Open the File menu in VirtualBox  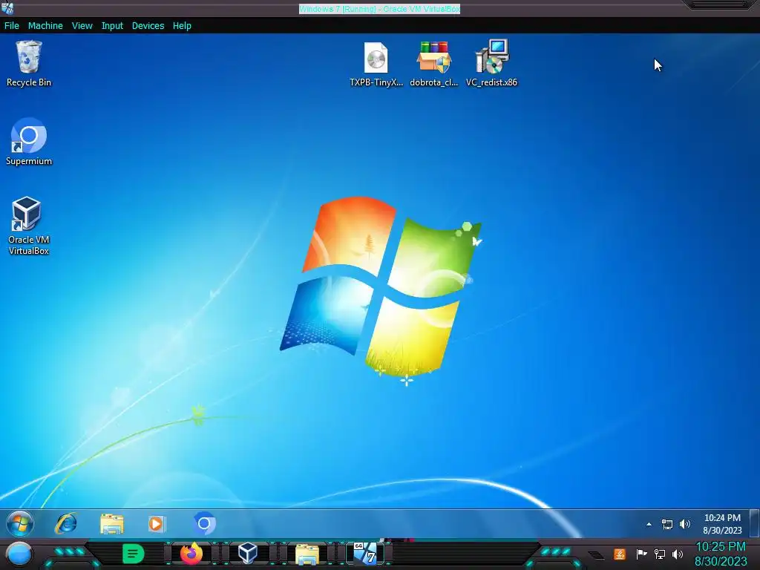tap(12, 26)
